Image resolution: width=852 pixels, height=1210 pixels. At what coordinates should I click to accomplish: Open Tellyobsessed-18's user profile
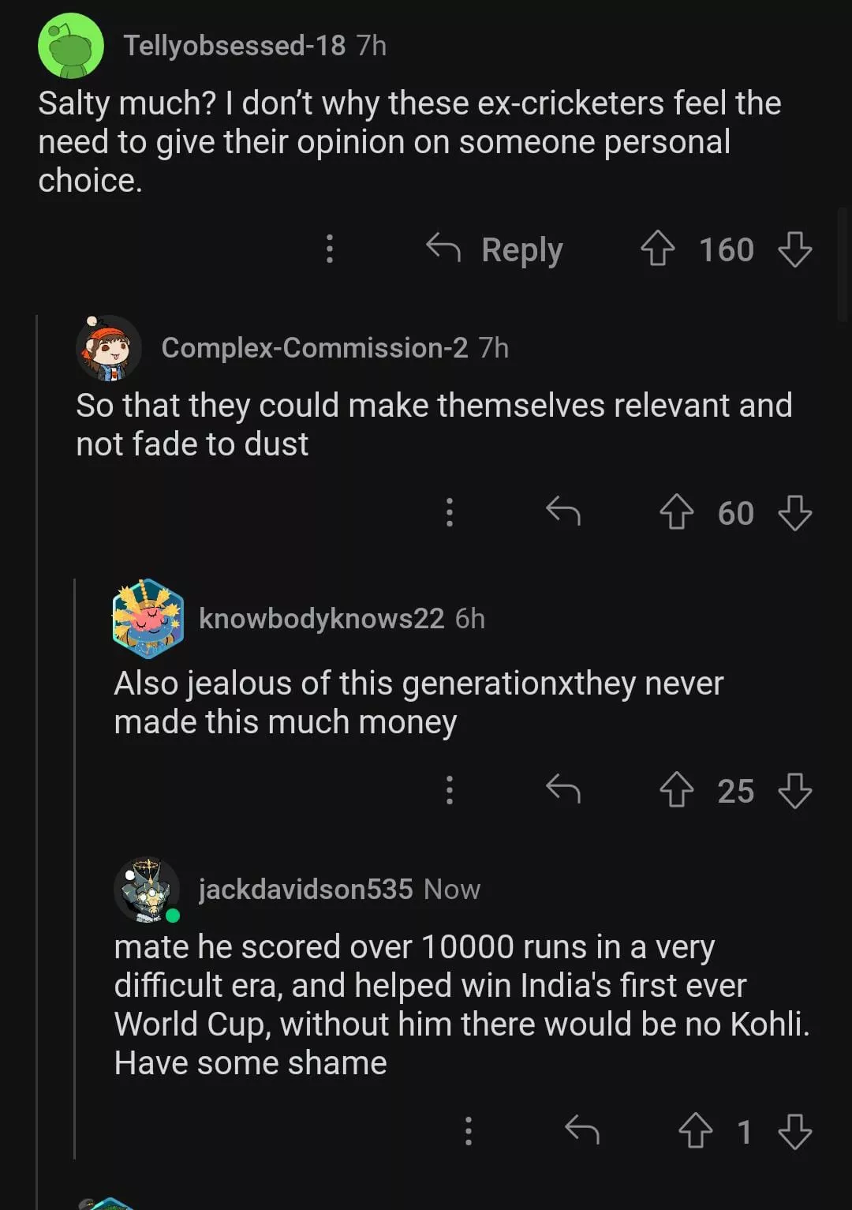(x=234, y=46)
